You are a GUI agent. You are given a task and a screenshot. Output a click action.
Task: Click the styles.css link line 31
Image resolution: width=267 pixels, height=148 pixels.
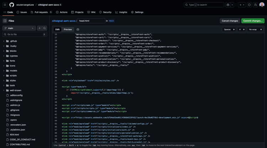click(90, 81)
